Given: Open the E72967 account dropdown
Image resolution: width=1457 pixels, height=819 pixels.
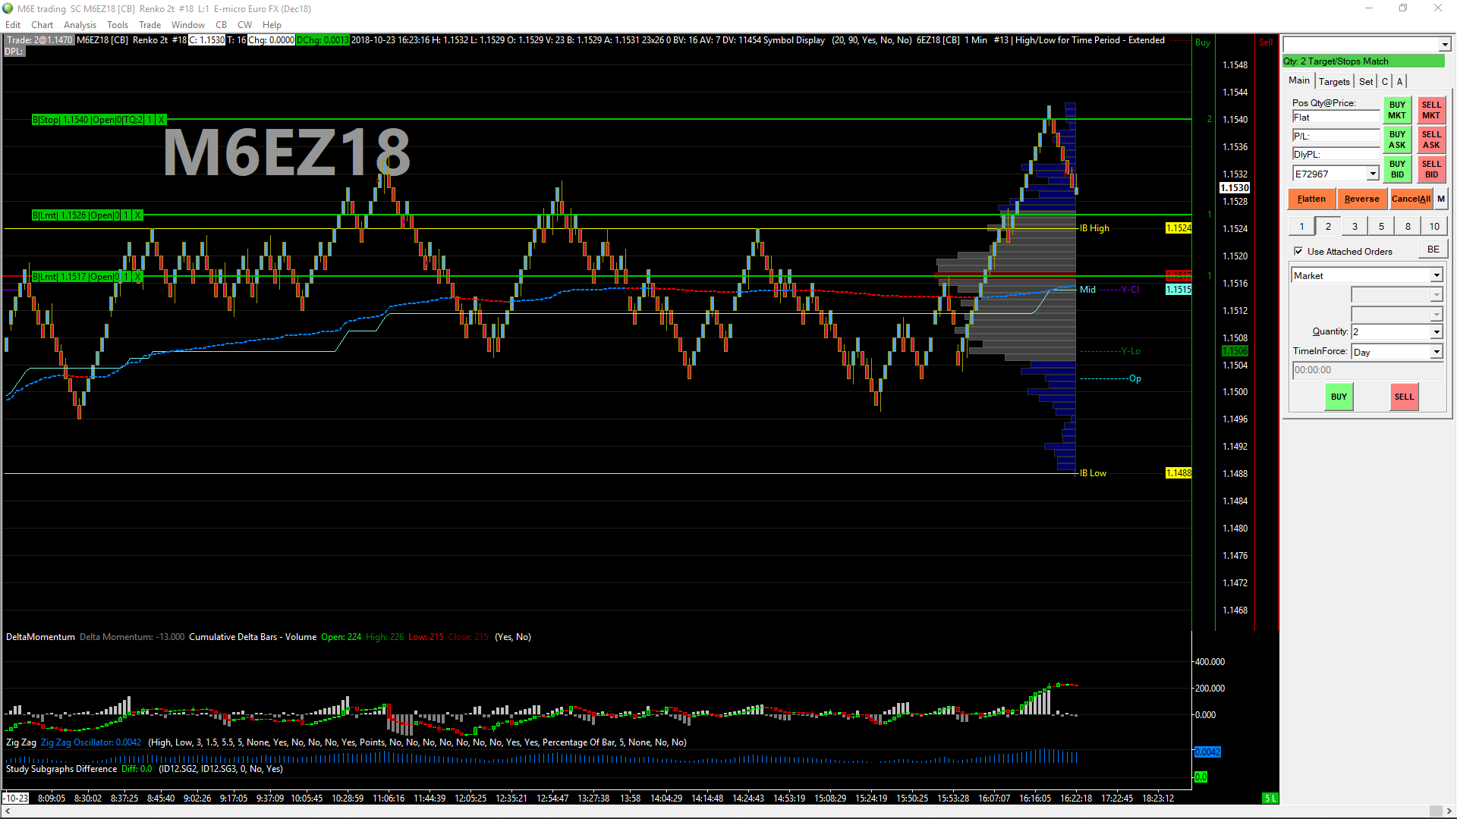Looking at the screenshot, I should click(1373, 174).
